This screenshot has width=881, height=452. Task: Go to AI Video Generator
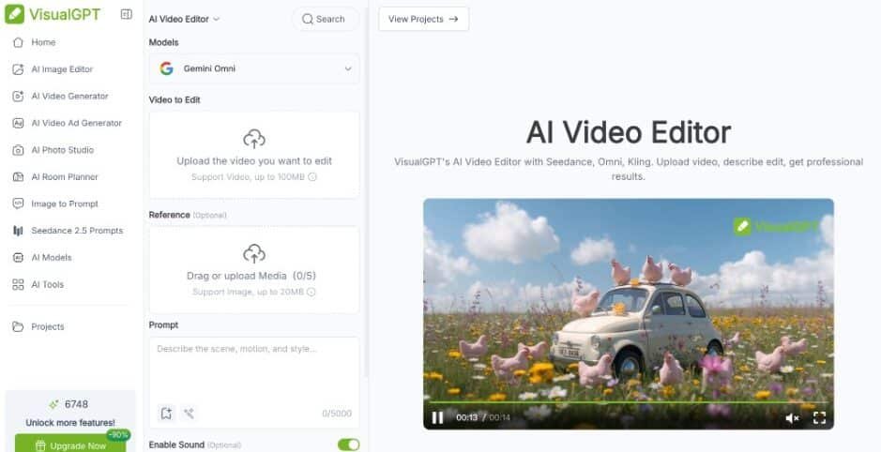coord(71,96)
